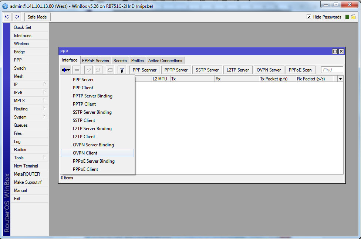The image size is (361, 239).
Task: Click the padlock icon at top right
Action: point(353,17)
